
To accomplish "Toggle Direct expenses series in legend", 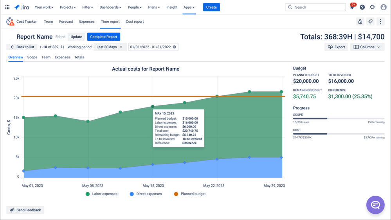I will [x=146, y=194].
